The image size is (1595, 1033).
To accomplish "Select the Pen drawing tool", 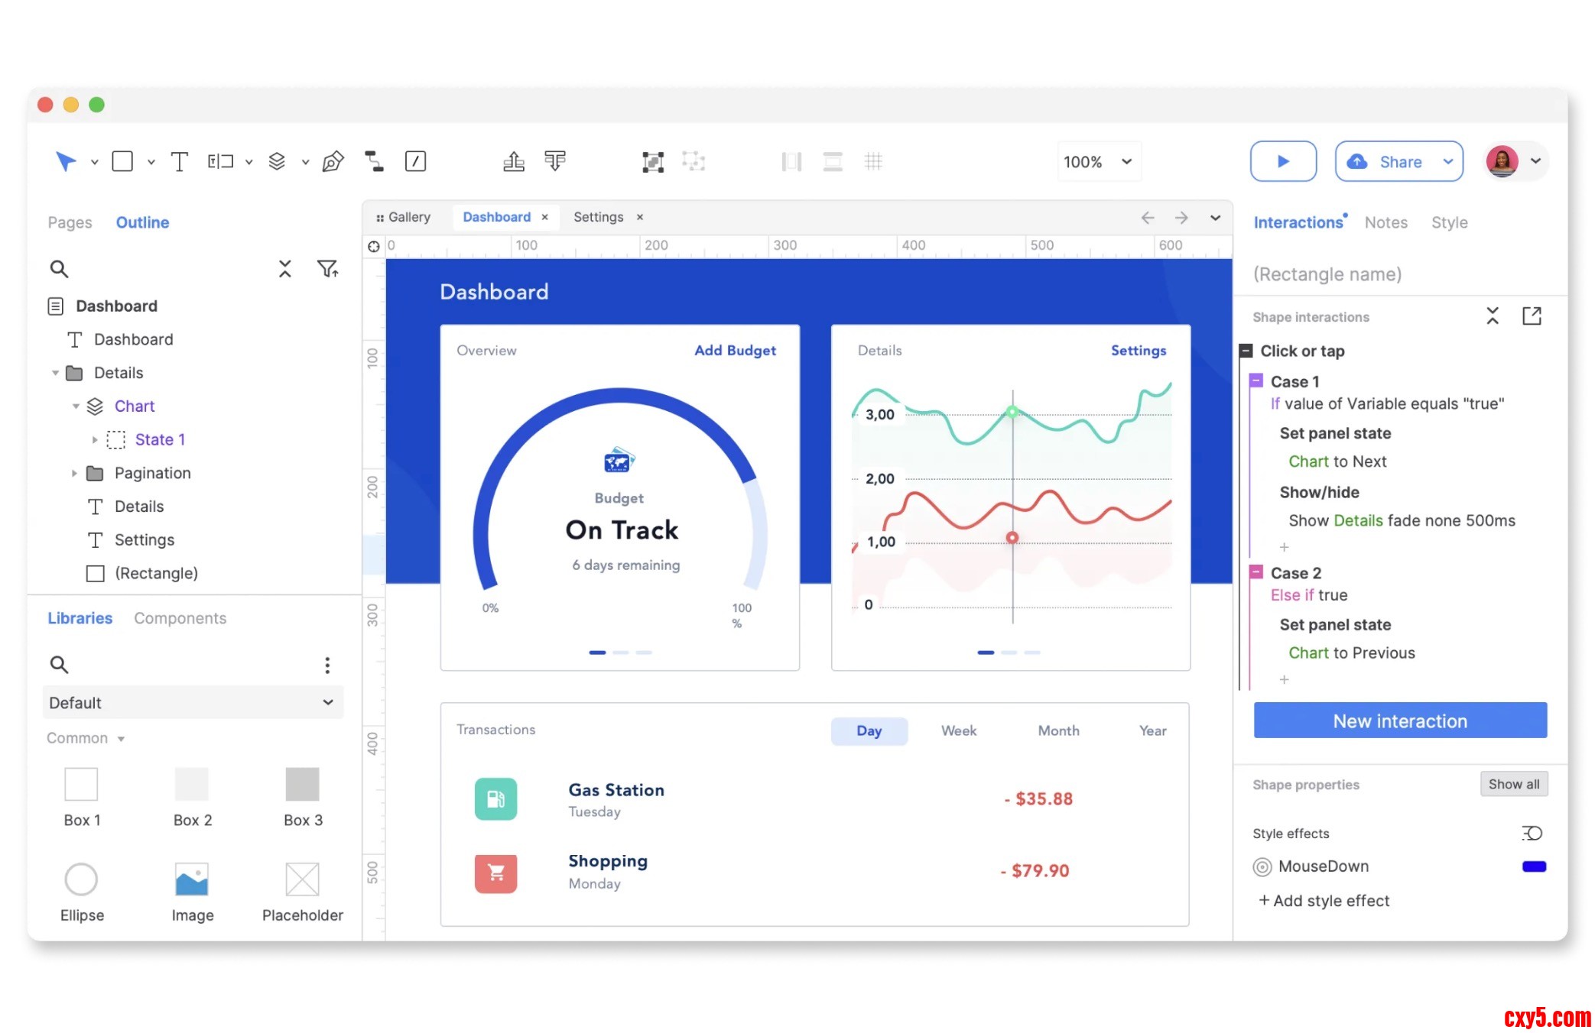I will (333, 161).
